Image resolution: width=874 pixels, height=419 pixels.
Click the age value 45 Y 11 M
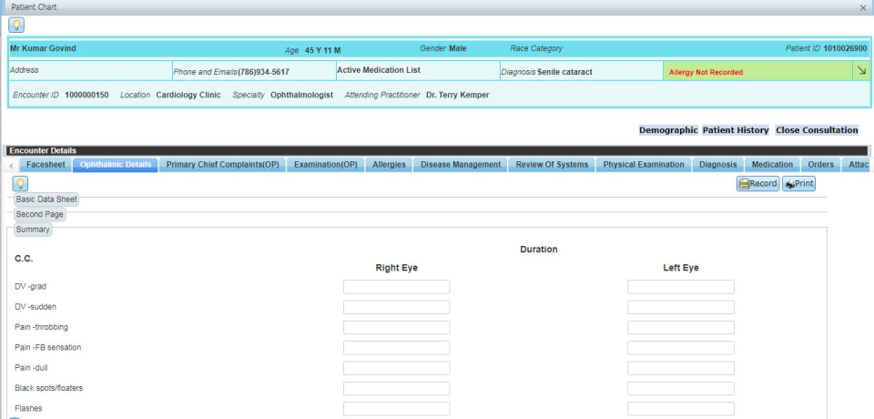[322, 50]
